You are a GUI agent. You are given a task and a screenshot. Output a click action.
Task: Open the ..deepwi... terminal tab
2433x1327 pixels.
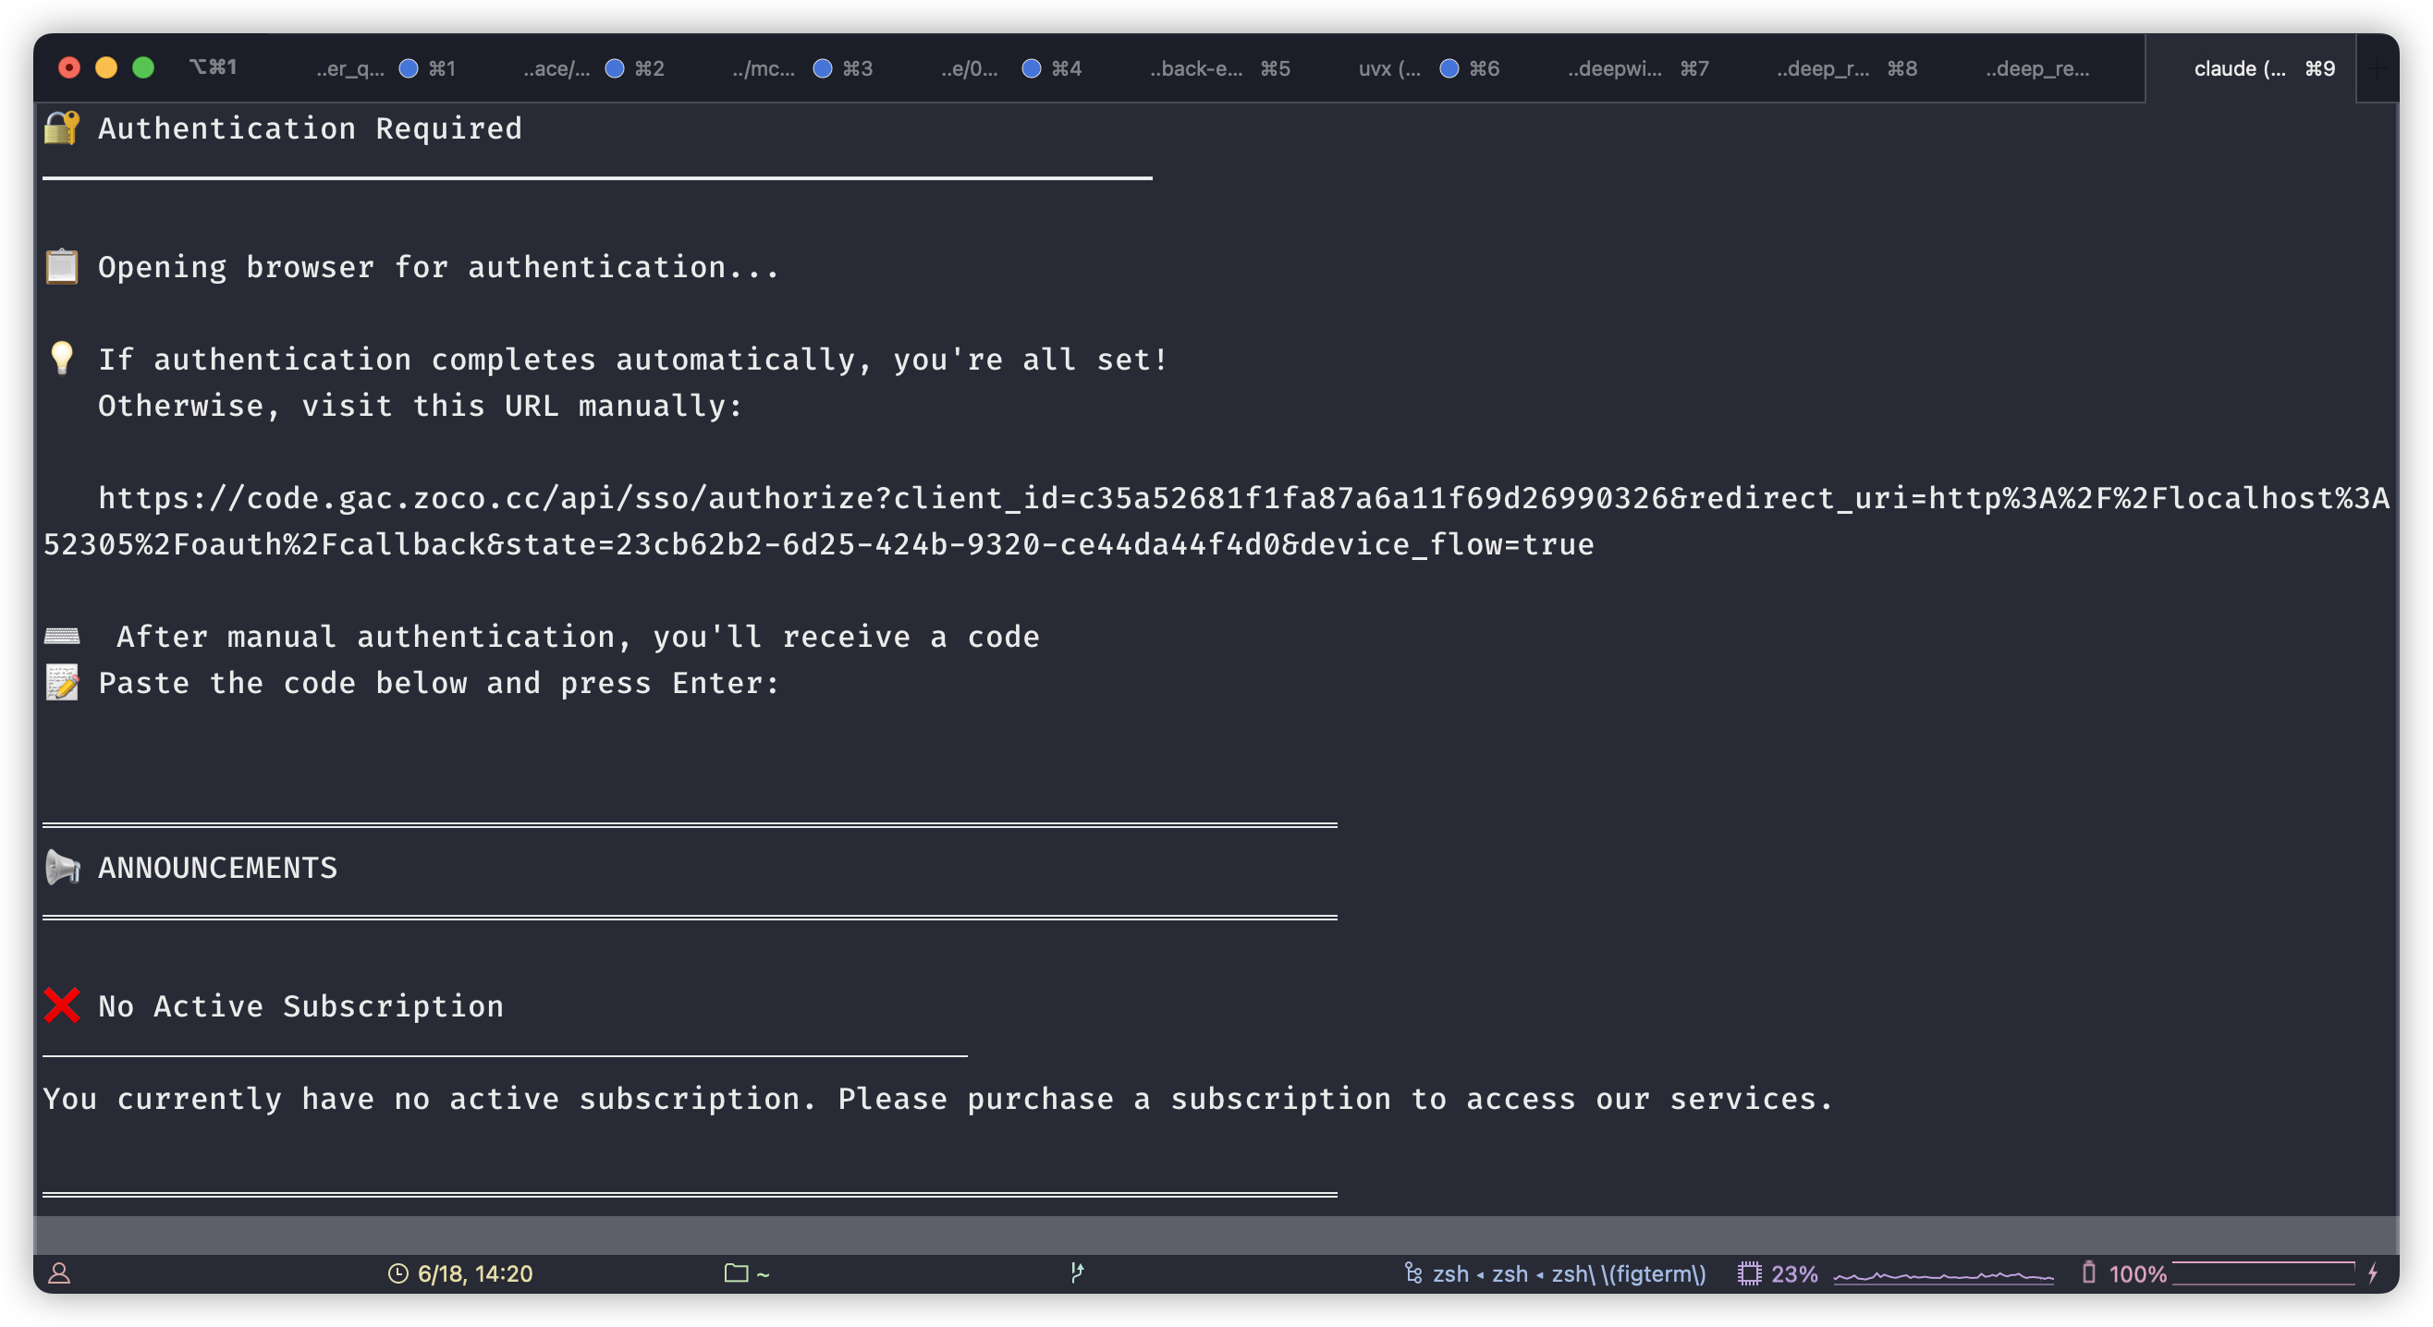tap(1614, 68)
